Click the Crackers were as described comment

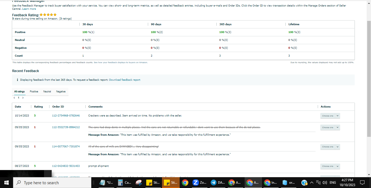coord(135,116)
